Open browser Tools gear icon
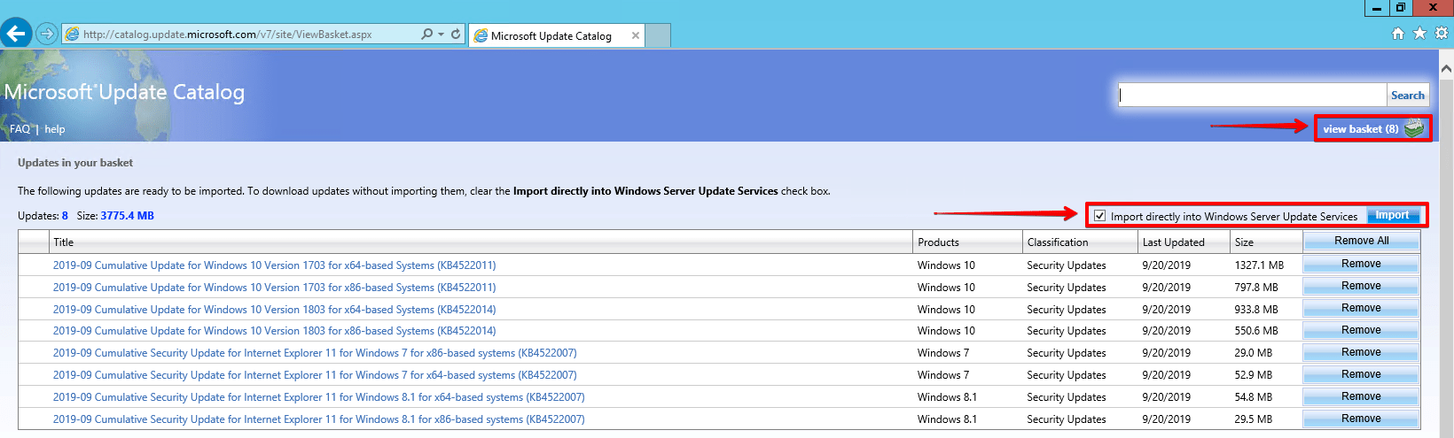This screenshot has width=1454, height=438. (x=1442, y=33)
